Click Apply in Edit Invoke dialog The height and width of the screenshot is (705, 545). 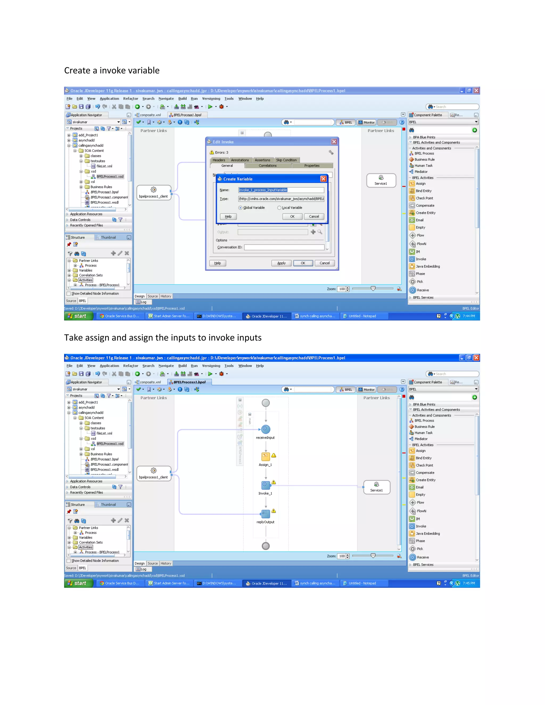click(282, 263)
